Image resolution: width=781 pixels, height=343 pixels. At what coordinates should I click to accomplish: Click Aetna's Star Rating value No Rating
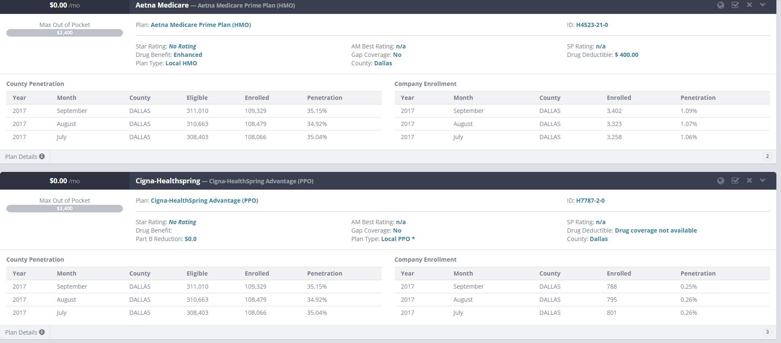point(182,46)
